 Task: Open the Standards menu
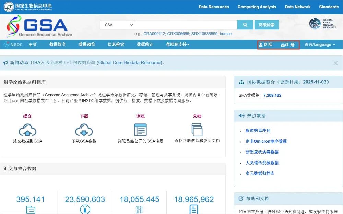[x=329, y=7]
